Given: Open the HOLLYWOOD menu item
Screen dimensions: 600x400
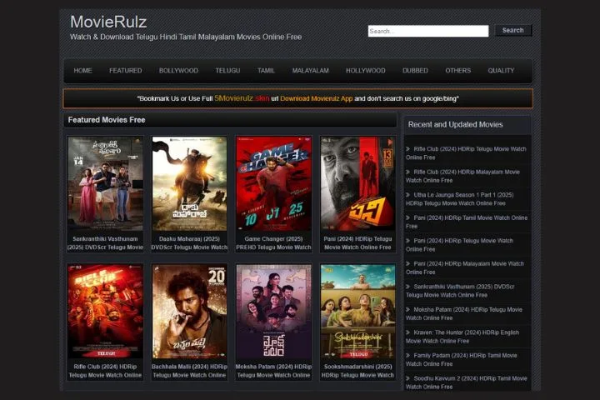Looking at the screenshot, I should click(x=366, y=71).
